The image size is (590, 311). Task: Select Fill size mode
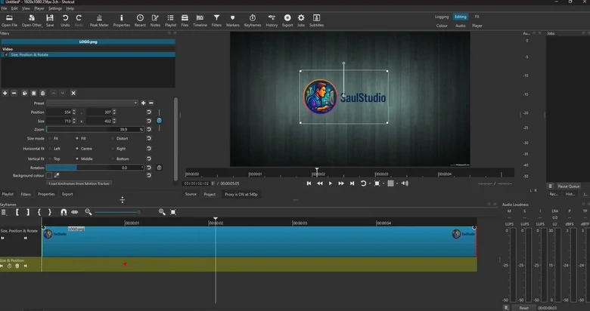[x=77, y=139]
